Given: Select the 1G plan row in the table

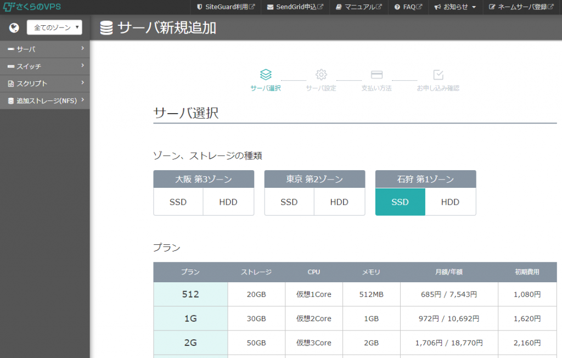Looking at the screenshot, I should 190,318.
